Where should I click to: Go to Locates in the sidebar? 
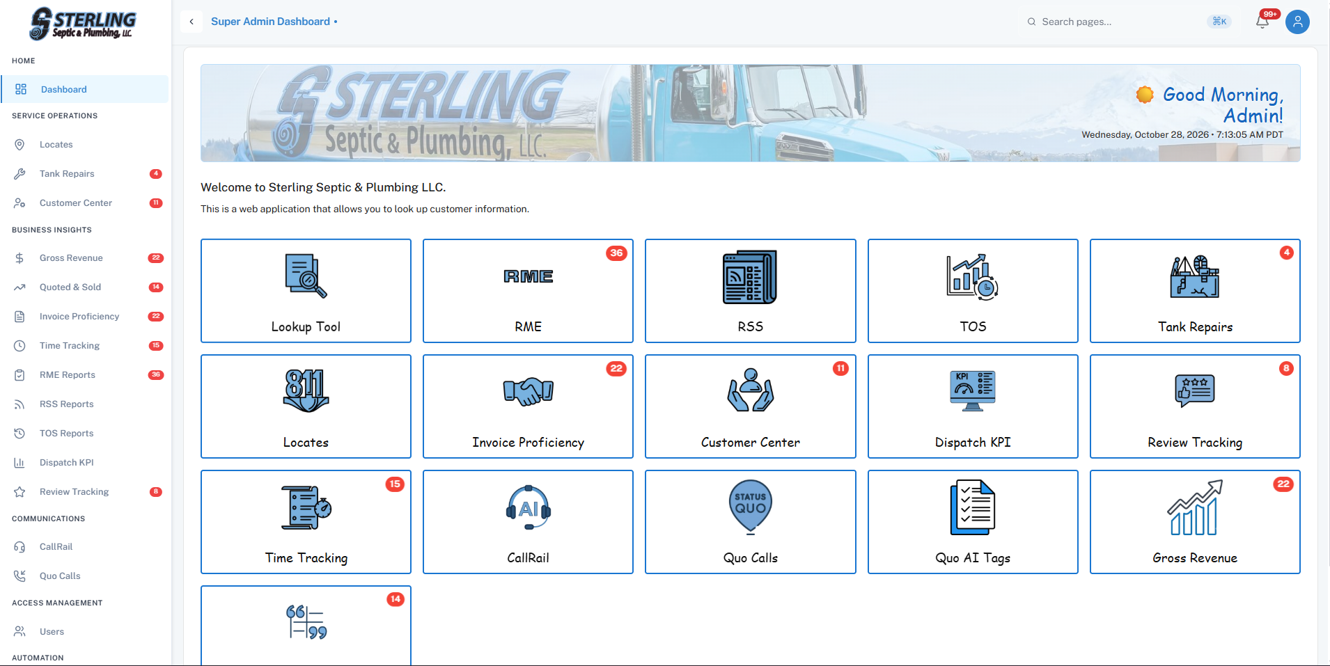84,145
